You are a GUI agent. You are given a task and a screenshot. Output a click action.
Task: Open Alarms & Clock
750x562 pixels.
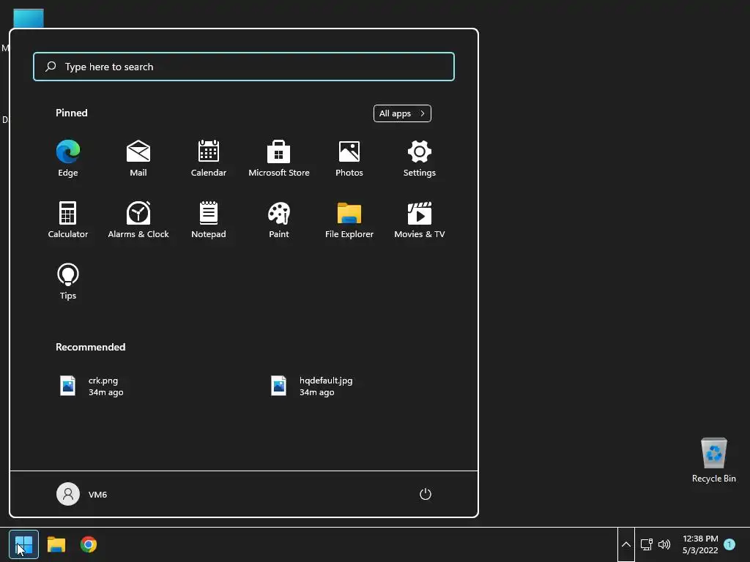(x=138, y=220)
